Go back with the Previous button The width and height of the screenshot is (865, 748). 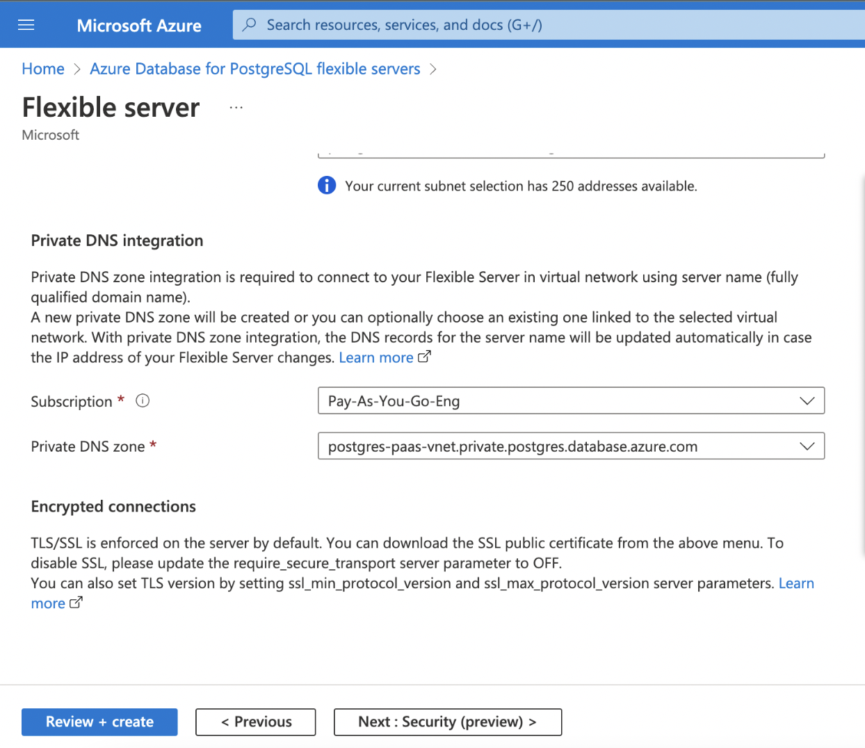256,722
